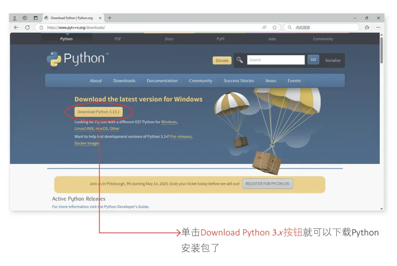Open the favorites list icon
Viewport: 397px width, 266px height.
click(367, 27)
